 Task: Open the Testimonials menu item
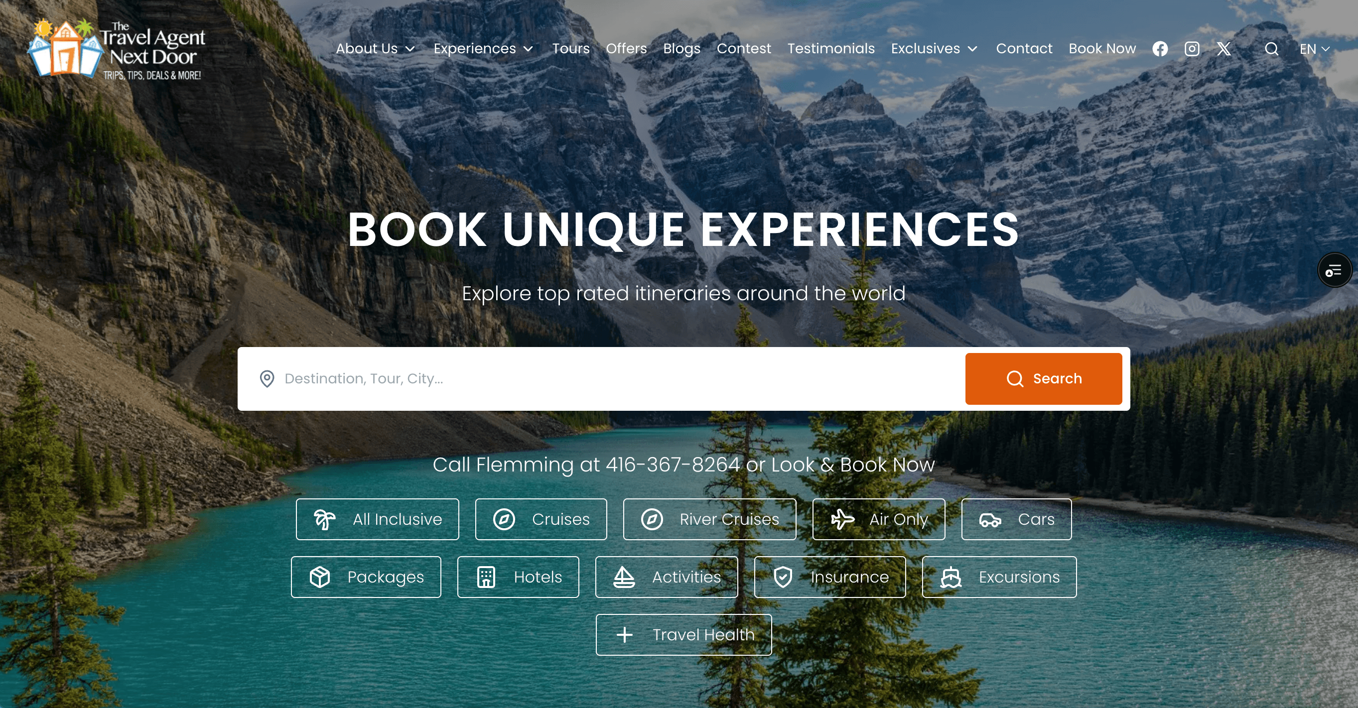[831, 49]
